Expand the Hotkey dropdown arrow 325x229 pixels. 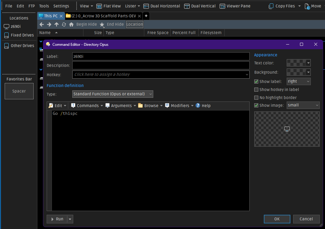pyautogui.click(x=247, y=75)
